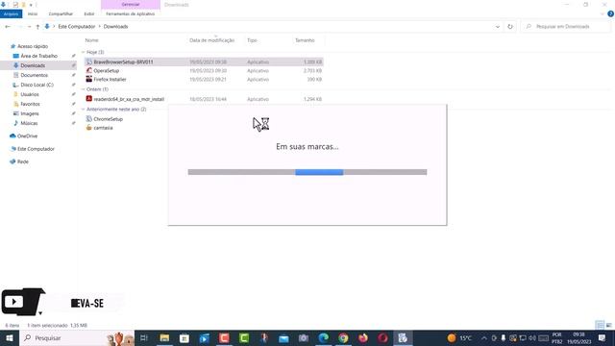Click Downloads in address breadcrumb
This screenshot has width=615, height=346.
tap(115, 27)
